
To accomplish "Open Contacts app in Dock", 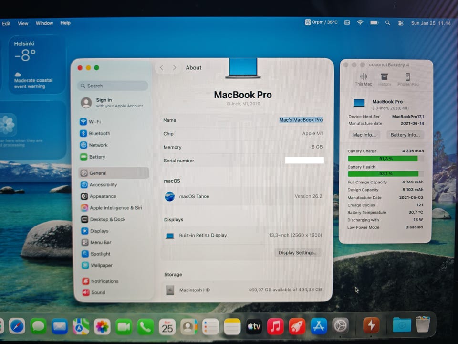I will tap(189, 326).
